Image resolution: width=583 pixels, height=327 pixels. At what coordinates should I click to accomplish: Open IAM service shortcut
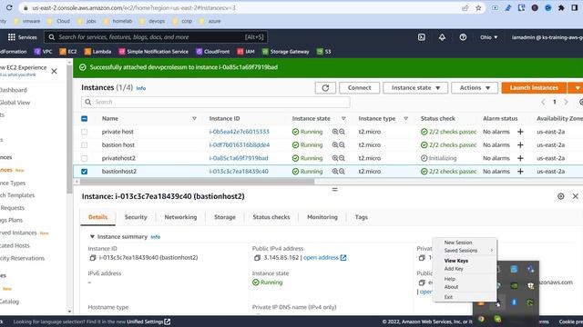[246, 52]
